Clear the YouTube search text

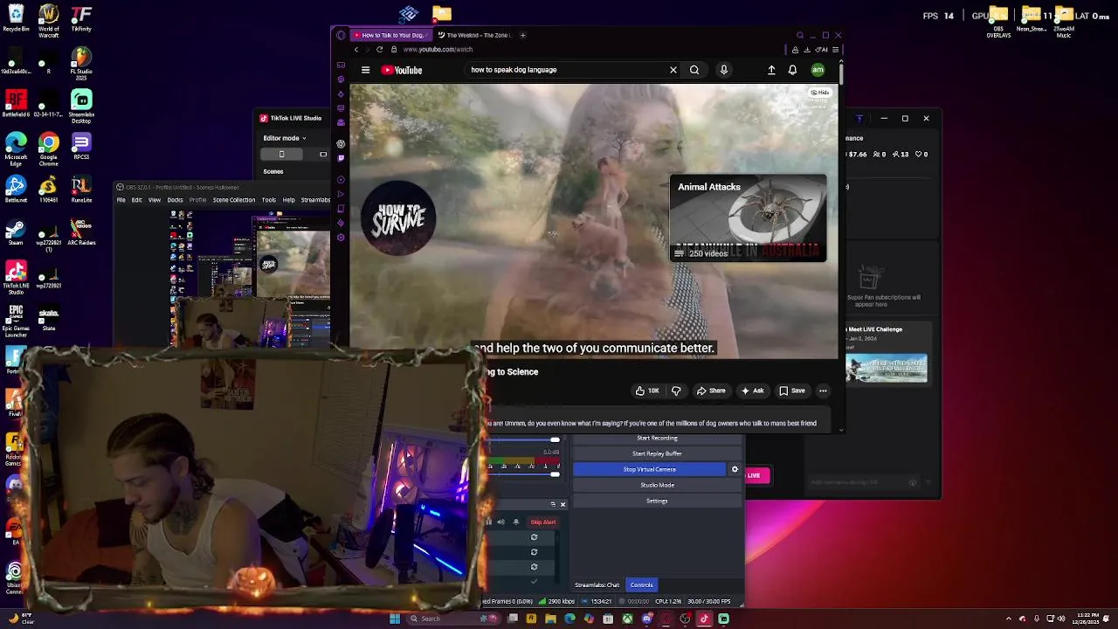(673, 70)
